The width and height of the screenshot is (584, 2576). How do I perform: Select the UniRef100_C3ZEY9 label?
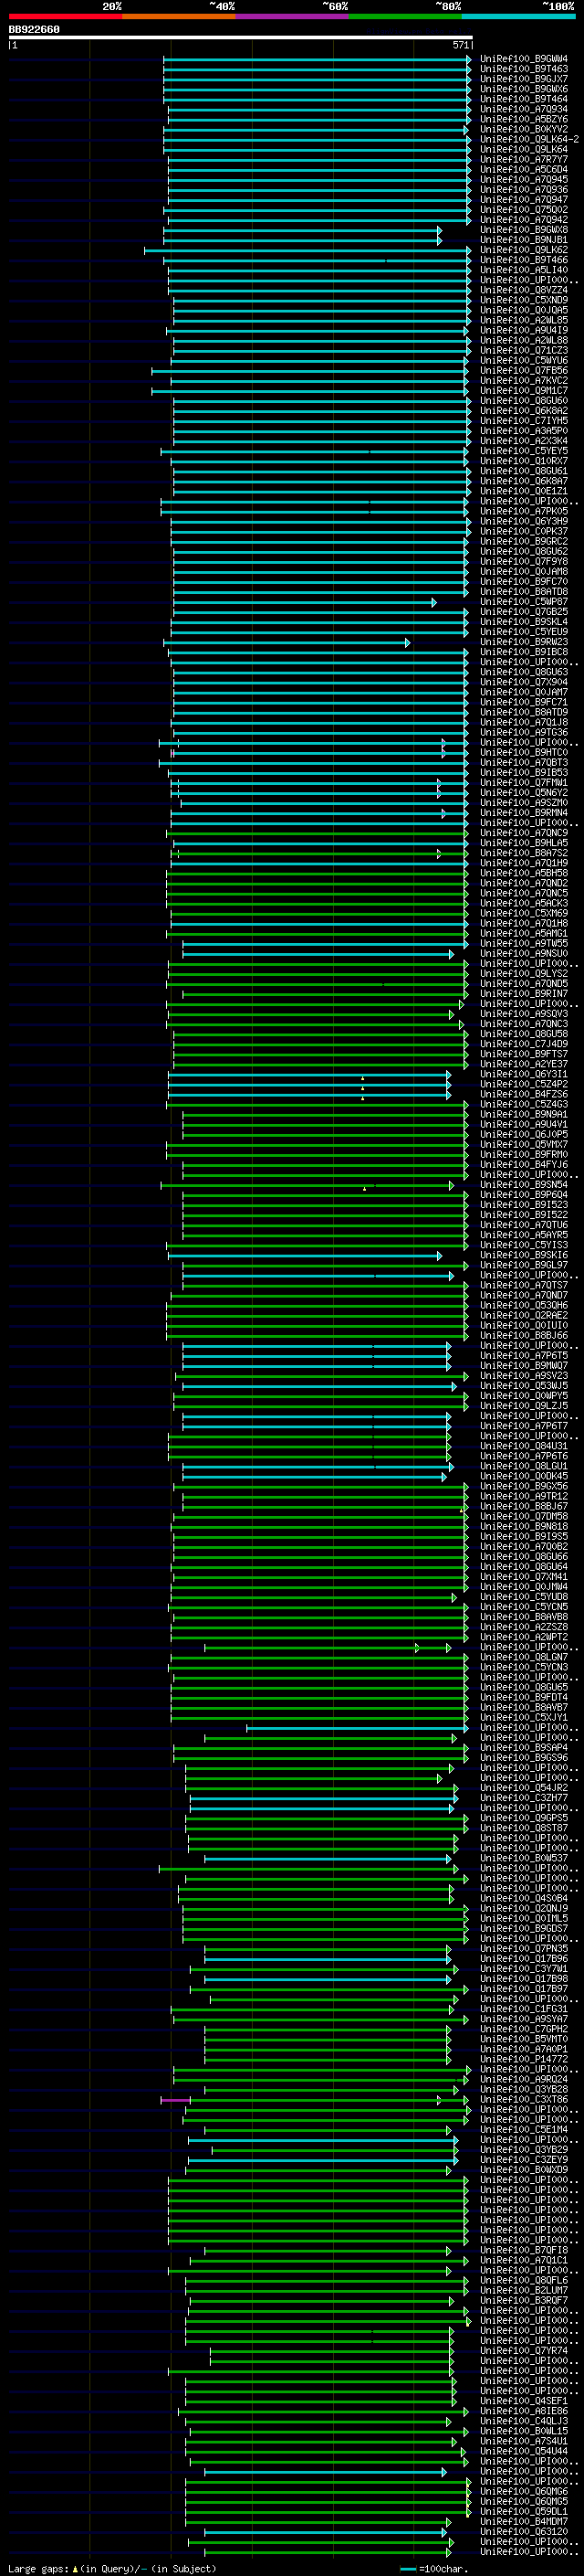524,2159
